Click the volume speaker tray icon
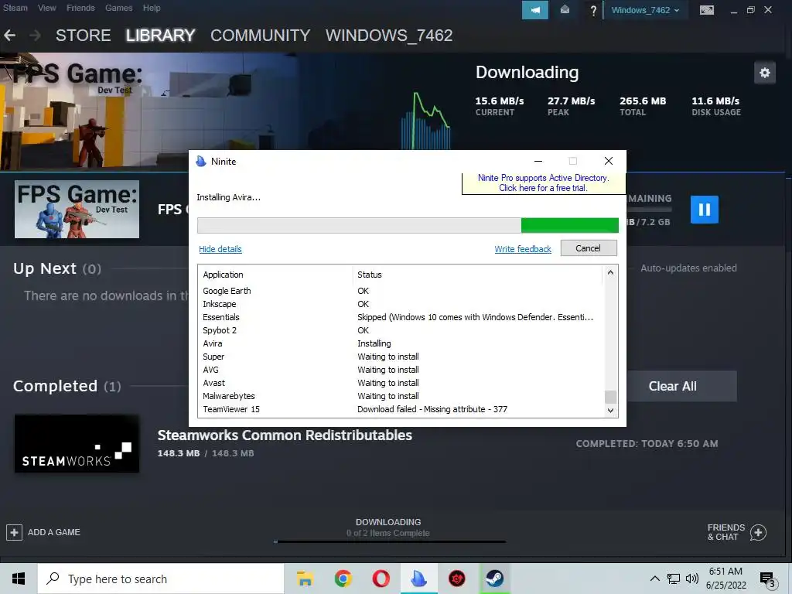The height and width of the screenshot is (594, 792). 692,579
